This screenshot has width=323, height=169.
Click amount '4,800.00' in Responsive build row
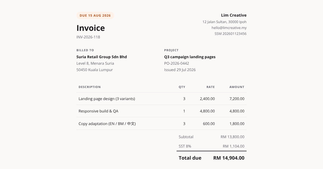(x=237, y=111)
